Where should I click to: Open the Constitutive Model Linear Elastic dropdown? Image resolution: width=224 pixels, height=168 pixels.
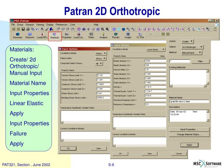click(x=156, y=49)
